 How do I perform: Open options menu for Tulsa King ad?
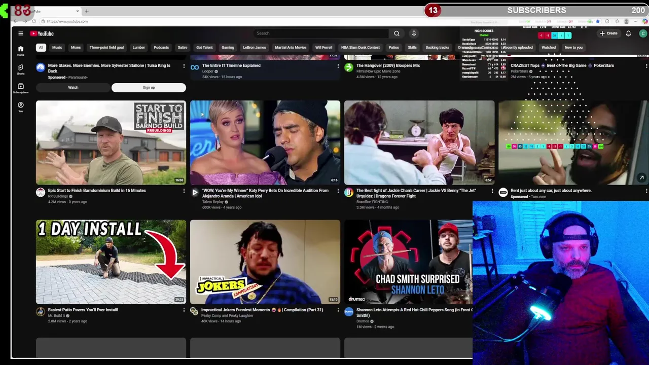coord(184,66)
